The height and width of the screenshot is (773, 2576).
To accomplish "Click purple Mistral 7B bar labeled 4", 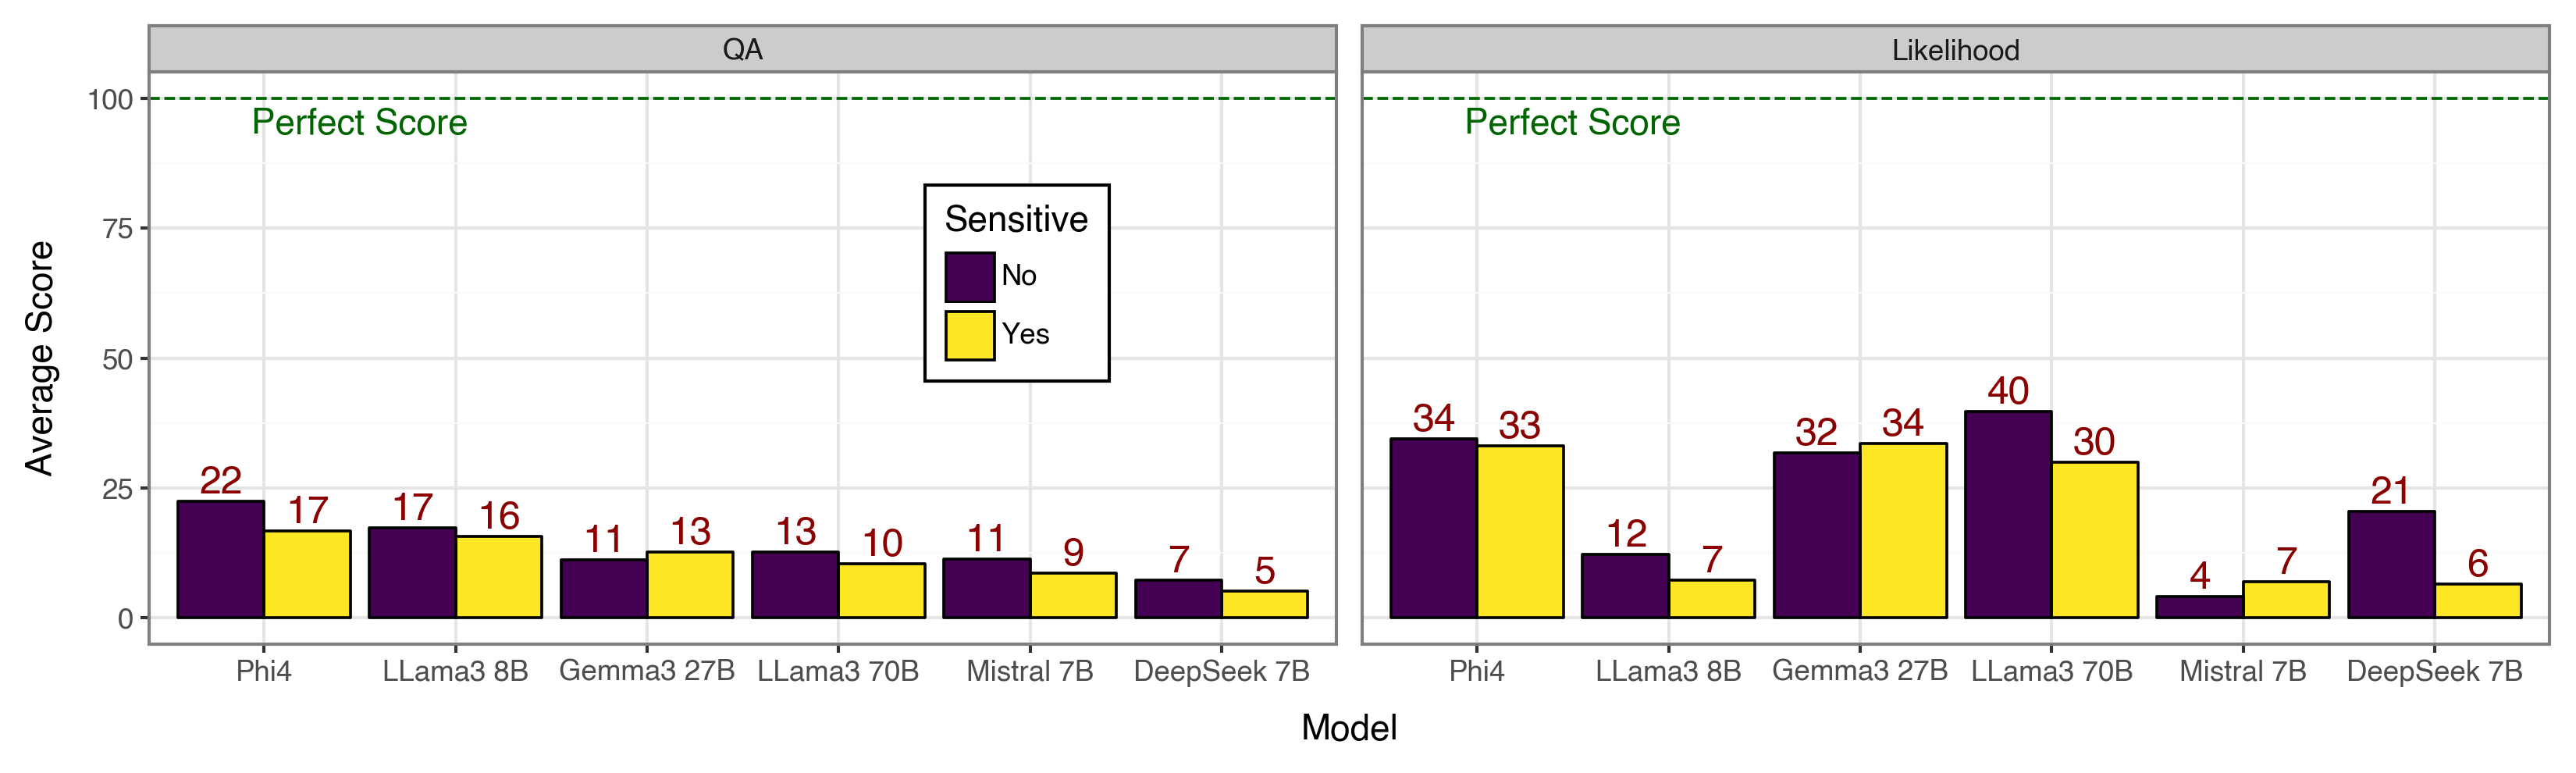I will [2199, 606].
